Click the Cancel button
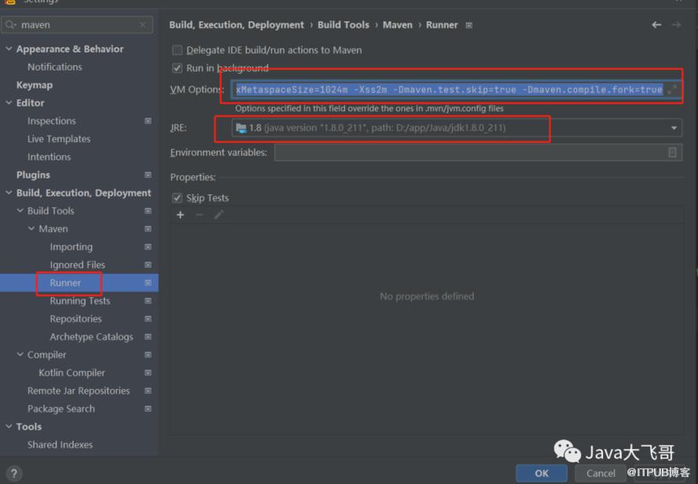The image size is (698, 484). tap(601, 473)
